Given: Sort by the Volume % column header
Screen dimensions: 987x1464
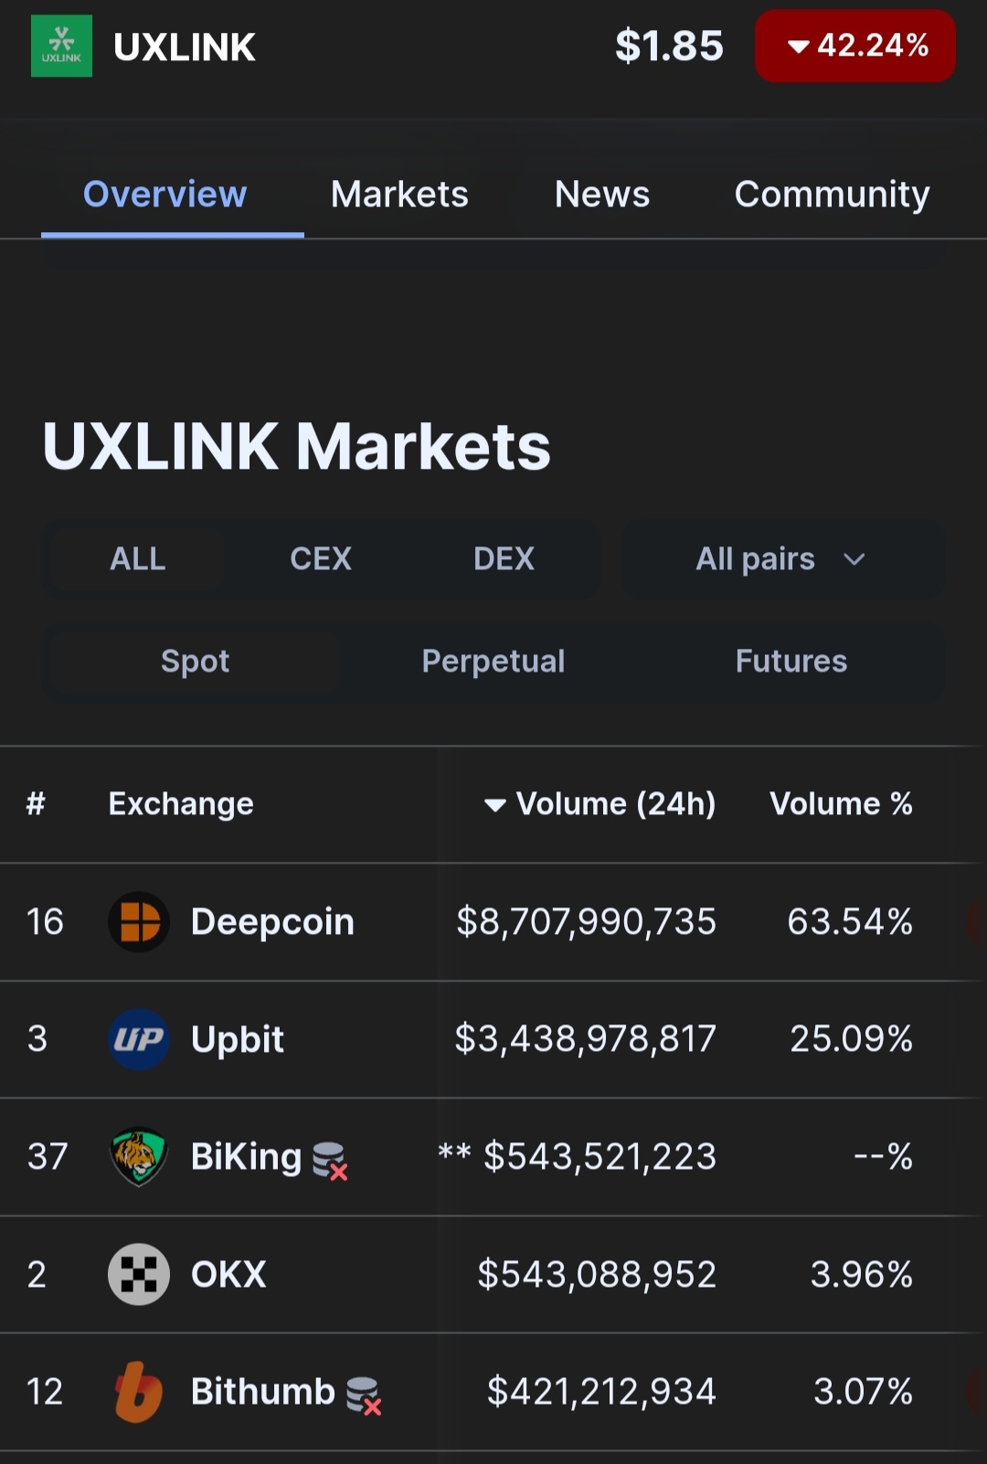Looking at the screenshot, I should [841, 804].
